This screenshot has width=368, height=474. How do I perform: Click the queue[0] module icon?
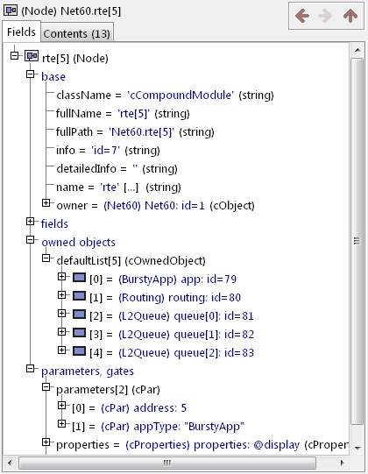[x=79, y=314]
